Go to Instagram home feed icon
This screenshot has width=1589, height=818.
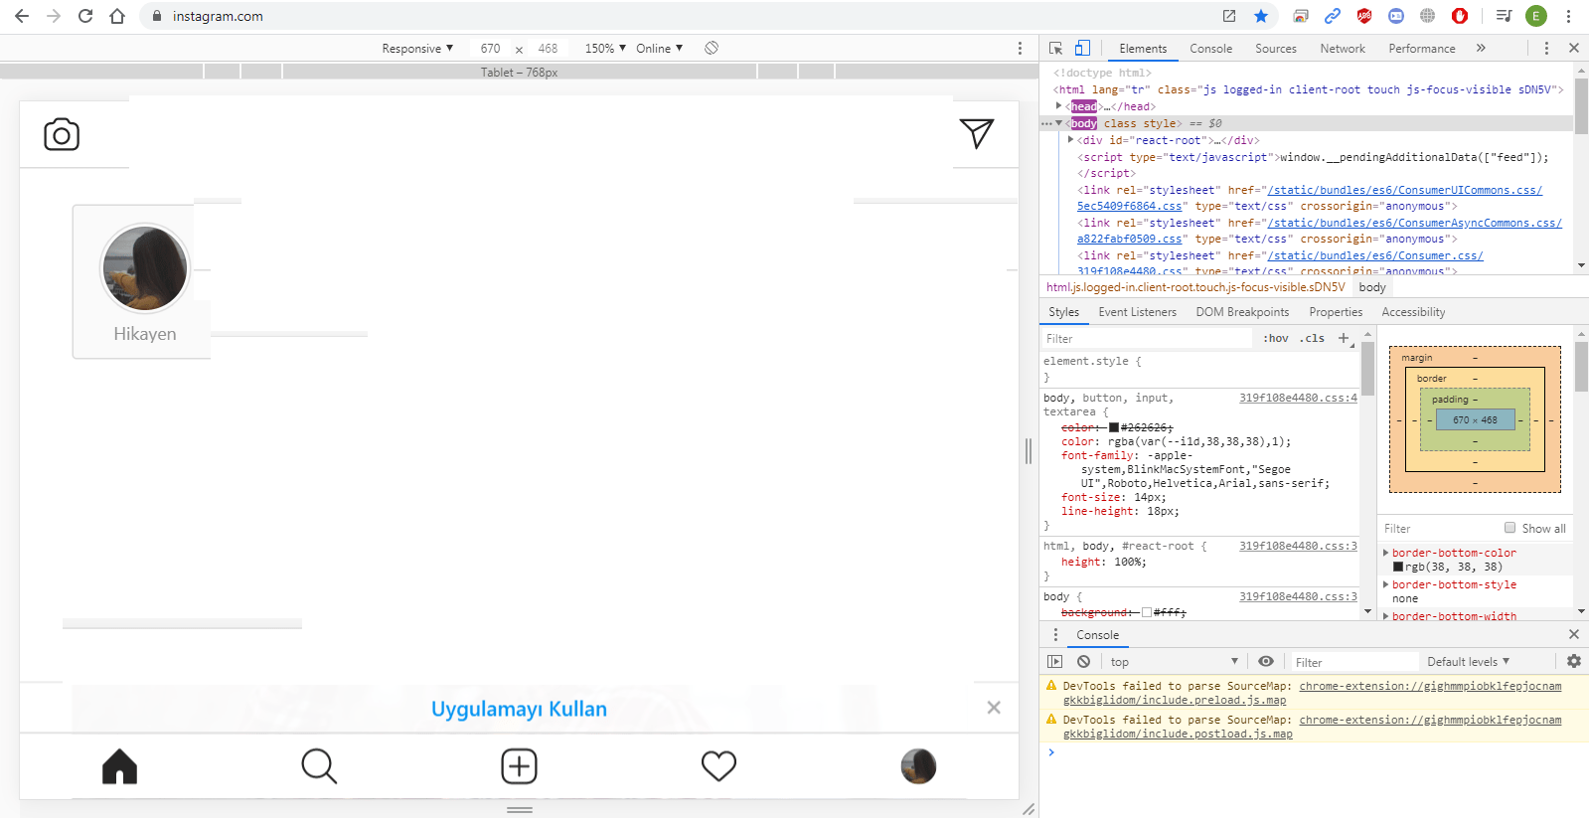pyautogui.click(x=119, y=766)
